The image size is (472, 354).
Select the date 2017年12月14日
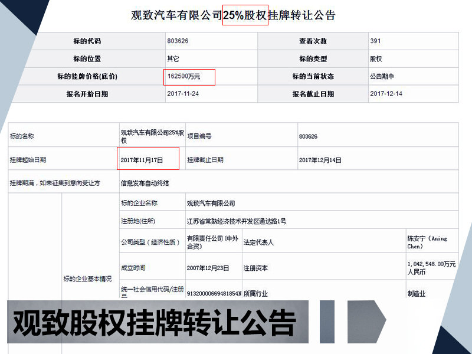(320, 160)
